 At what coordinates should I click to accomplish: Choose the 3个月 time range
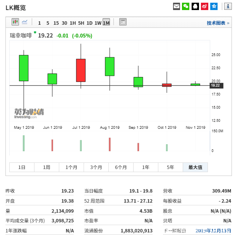[x=96, y=167]
